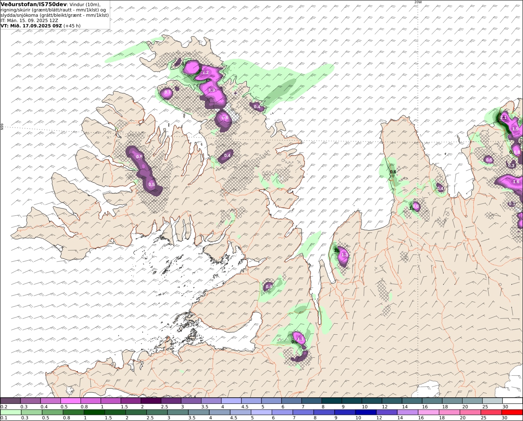Select bottom legend swatch between 1 and 1.5
This screenshot has width=523, height=421.
pyautogui.click(x=94, y=412)
